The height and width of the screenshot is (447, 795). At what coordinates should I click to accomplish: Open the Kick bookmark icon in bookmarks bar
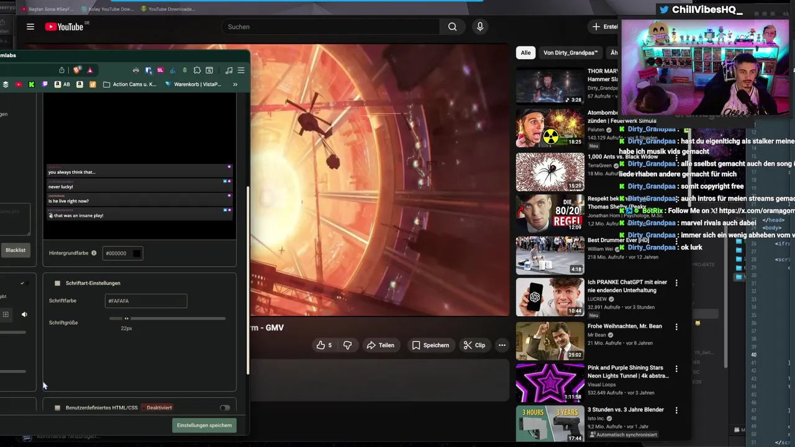point(32,84)
